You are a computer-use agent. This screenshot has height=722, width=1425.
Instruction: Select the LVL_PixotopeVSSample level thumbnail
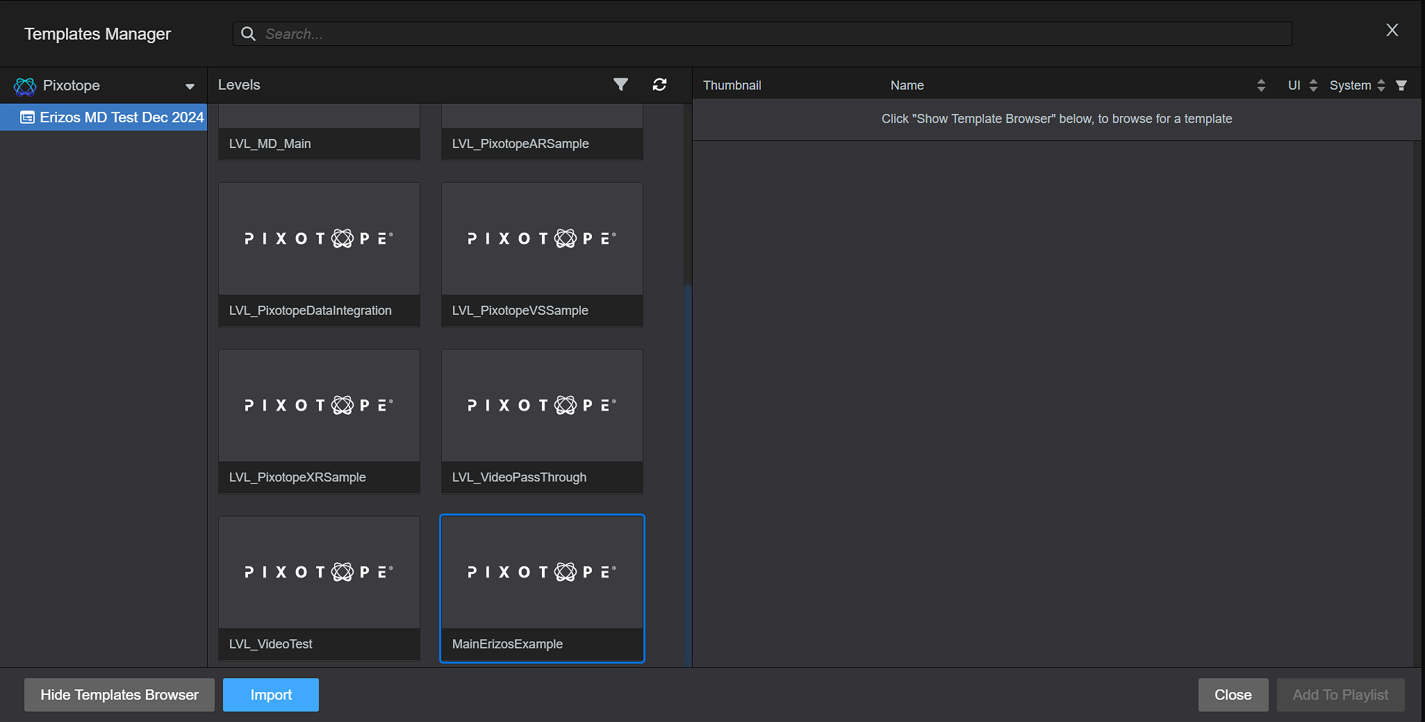542,239
